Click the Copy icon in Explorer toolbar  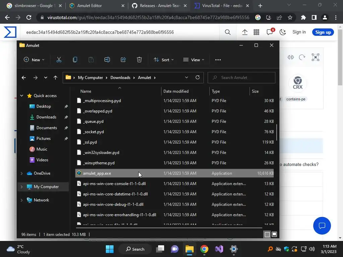pyautogui.click(x=75, y=60)
